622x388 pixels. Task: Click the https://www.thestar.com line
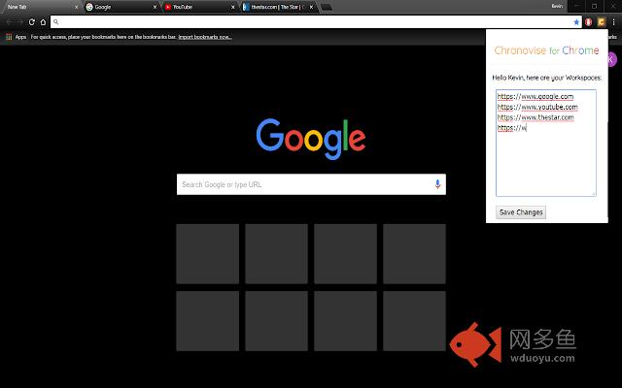coord(536,117)
